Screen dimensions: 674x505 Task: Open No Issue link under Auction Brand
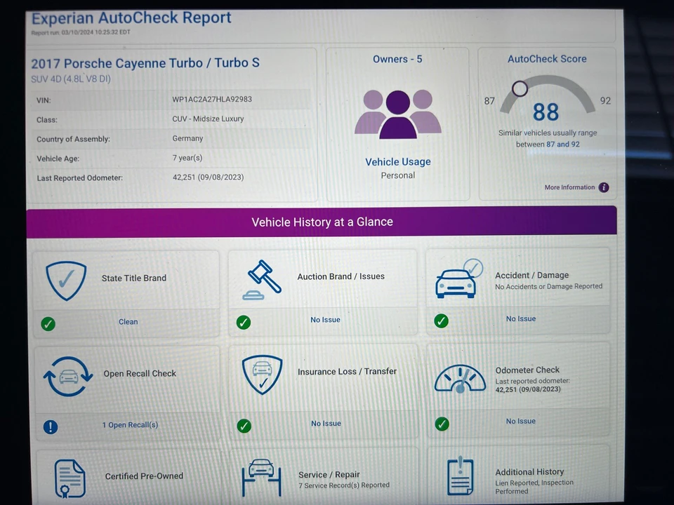(x=325, y=320)
